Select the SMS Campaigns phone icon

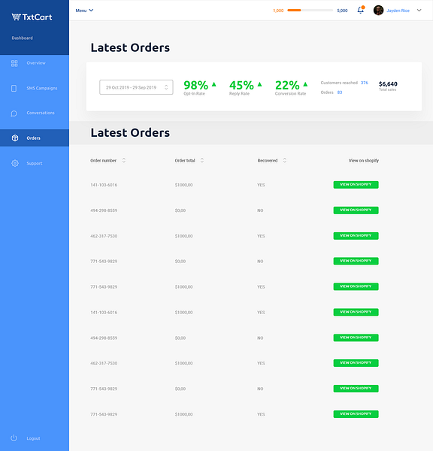(14, 88)
